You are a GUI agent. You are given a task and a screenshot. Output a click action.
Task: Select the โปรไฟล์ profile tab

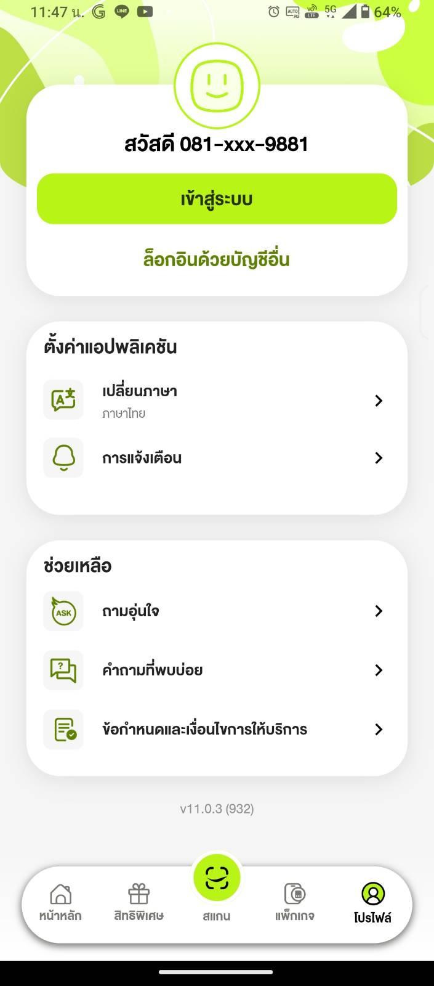(372, 902)
